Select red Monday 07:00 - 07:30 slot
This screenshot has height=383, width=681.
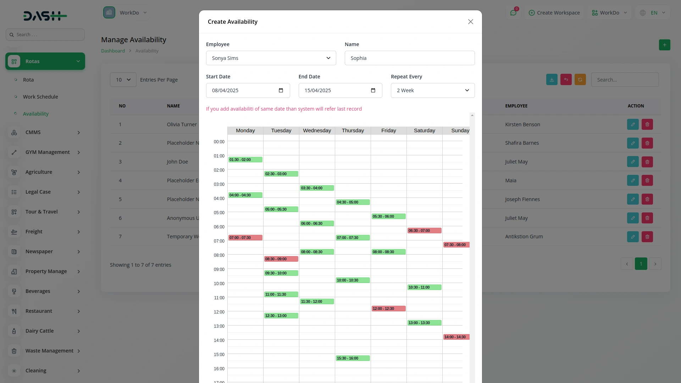pos(245,238)
